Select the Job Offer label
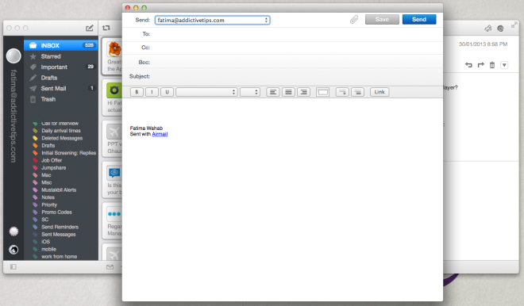Viewport: 524px width, 306px height. click(52, 160)
